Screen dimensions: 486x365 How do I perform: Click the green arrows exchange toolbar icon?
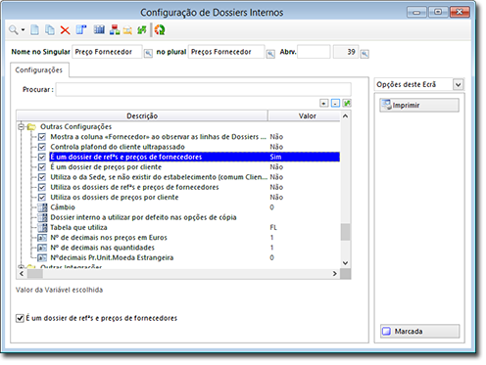(x=142, y=30)
